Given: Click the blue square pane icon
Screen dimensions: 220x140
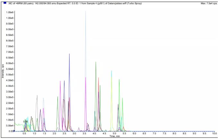Looking at the screenshot, I should [x=4, y=3].
